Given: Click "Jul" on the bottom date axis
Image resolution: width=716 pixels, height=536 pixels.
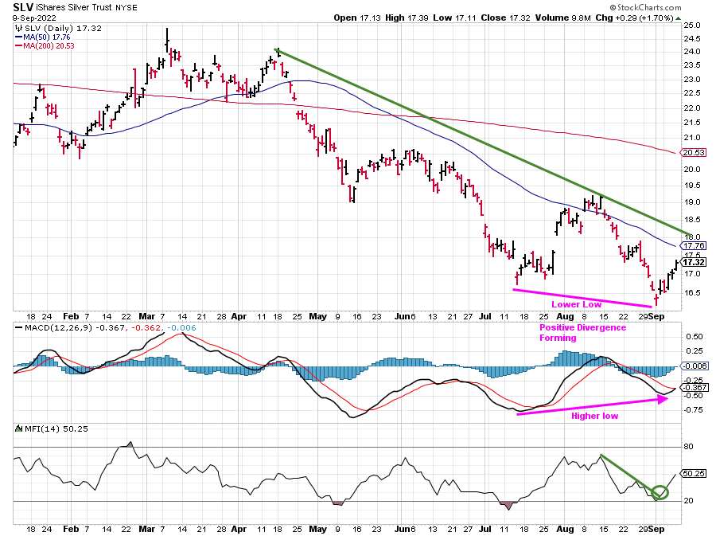Looking at the screenshot, I should pos(485,529).
